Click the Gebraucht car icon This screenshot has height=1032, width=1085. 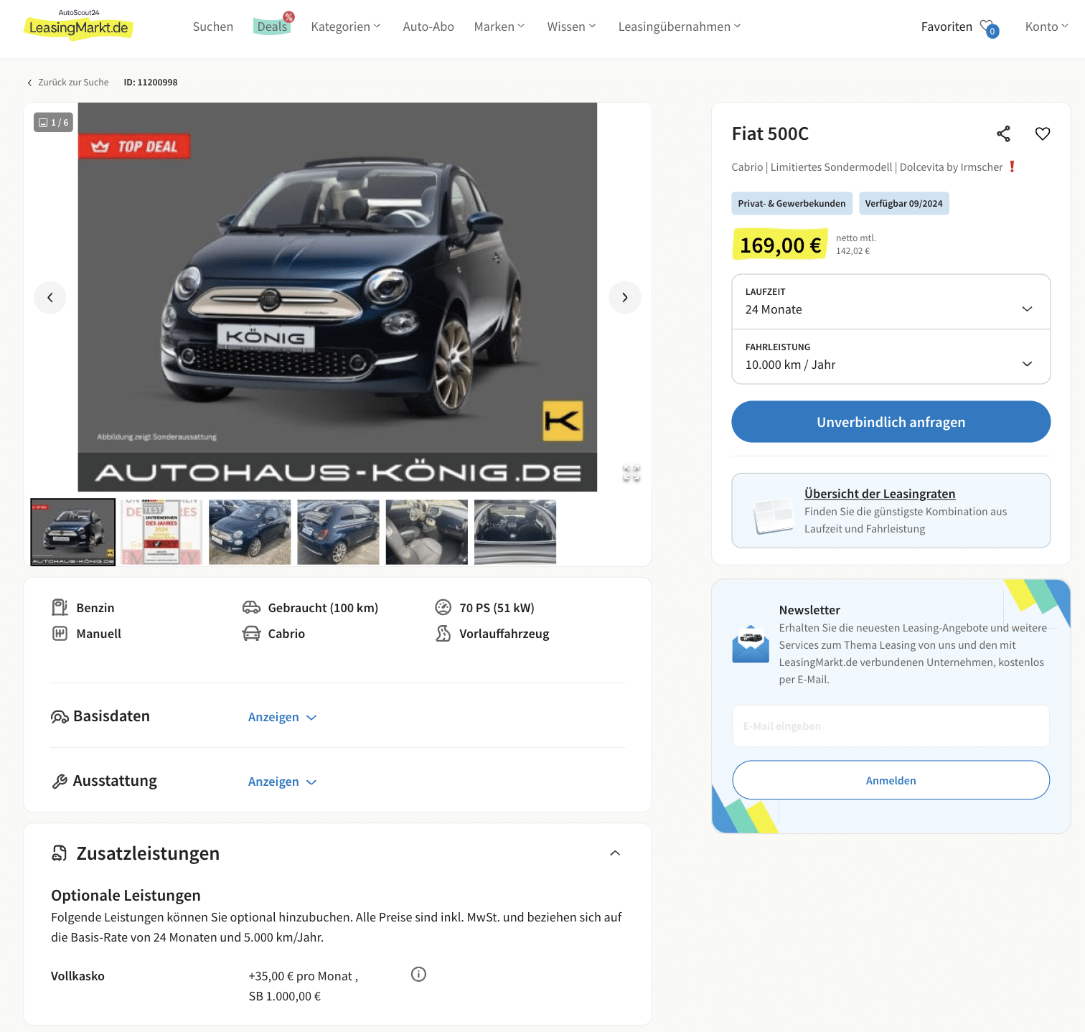[251, 607]
